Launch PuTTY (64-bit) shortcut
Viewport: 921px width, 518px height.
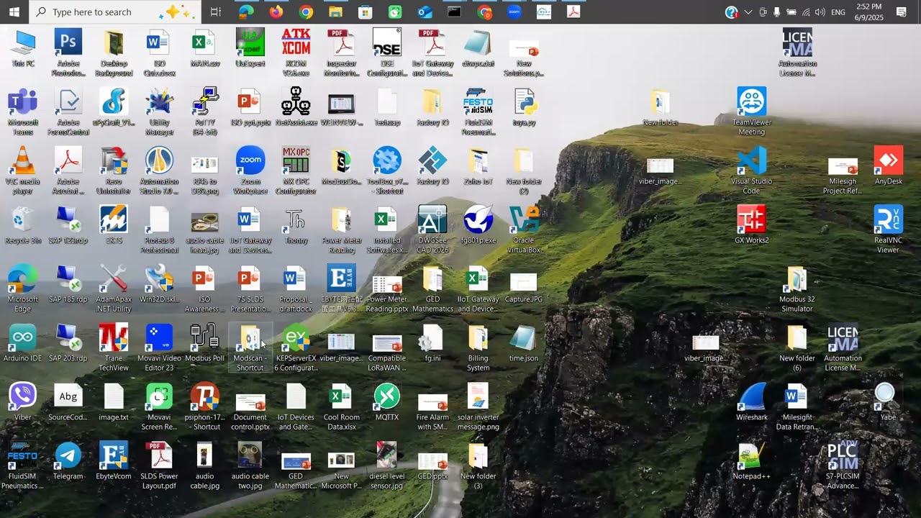tap(205, 112)
